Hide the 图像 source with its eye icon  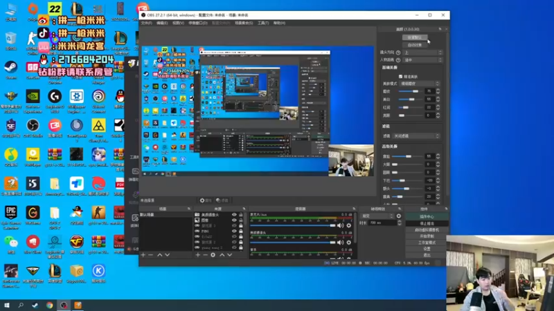[234, 220]
